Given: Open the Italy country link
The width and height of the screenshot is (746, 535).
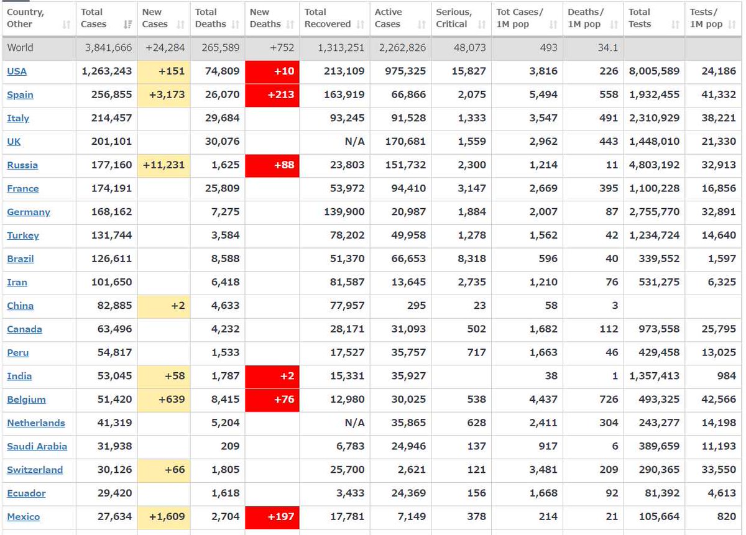Looking at the screenshot, I should (18, 118).
